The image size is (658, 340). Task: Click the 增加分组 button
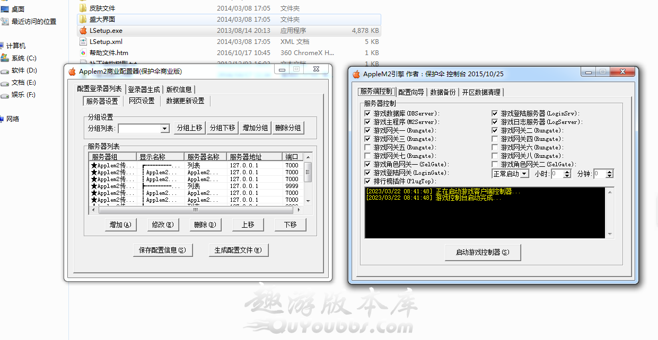point(256,128)
